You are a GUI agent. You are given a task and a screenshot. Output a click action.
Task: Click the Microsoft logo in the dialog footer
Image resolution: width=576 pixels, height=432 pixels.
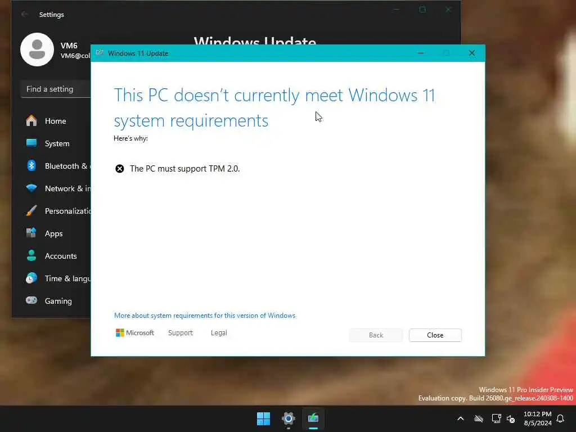point(135,333)
